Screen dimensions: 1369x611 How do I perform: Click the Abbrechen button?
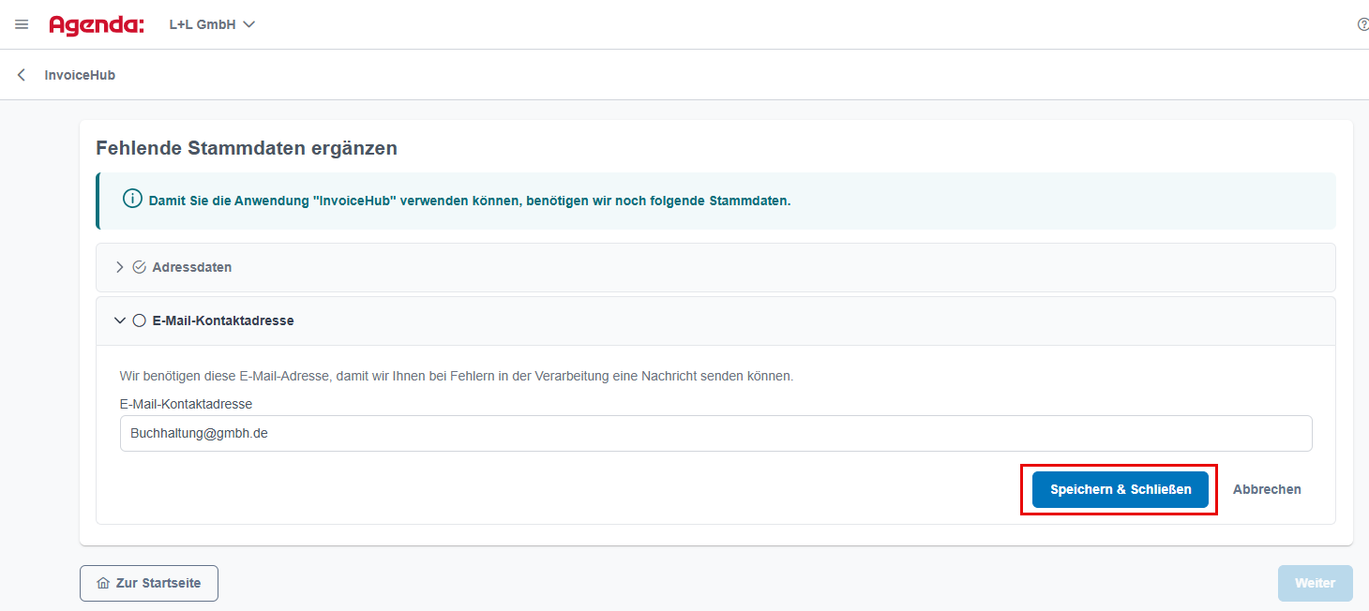coord(1267,489)
